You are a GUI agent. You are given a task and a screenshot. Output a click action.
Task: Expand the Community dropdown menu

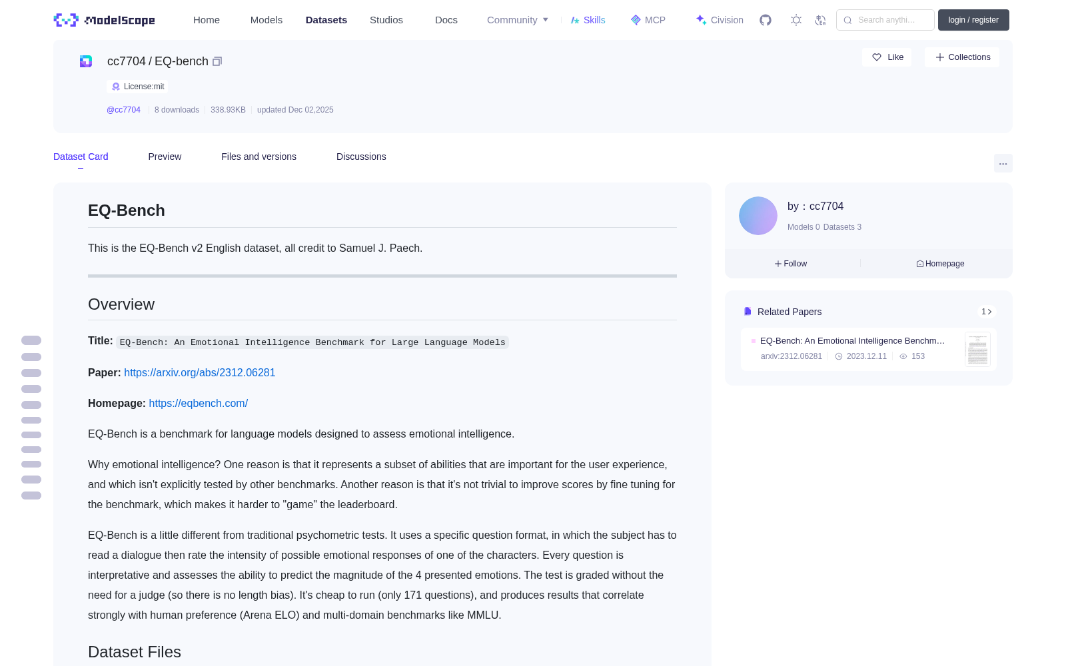(x=518, y=20)
